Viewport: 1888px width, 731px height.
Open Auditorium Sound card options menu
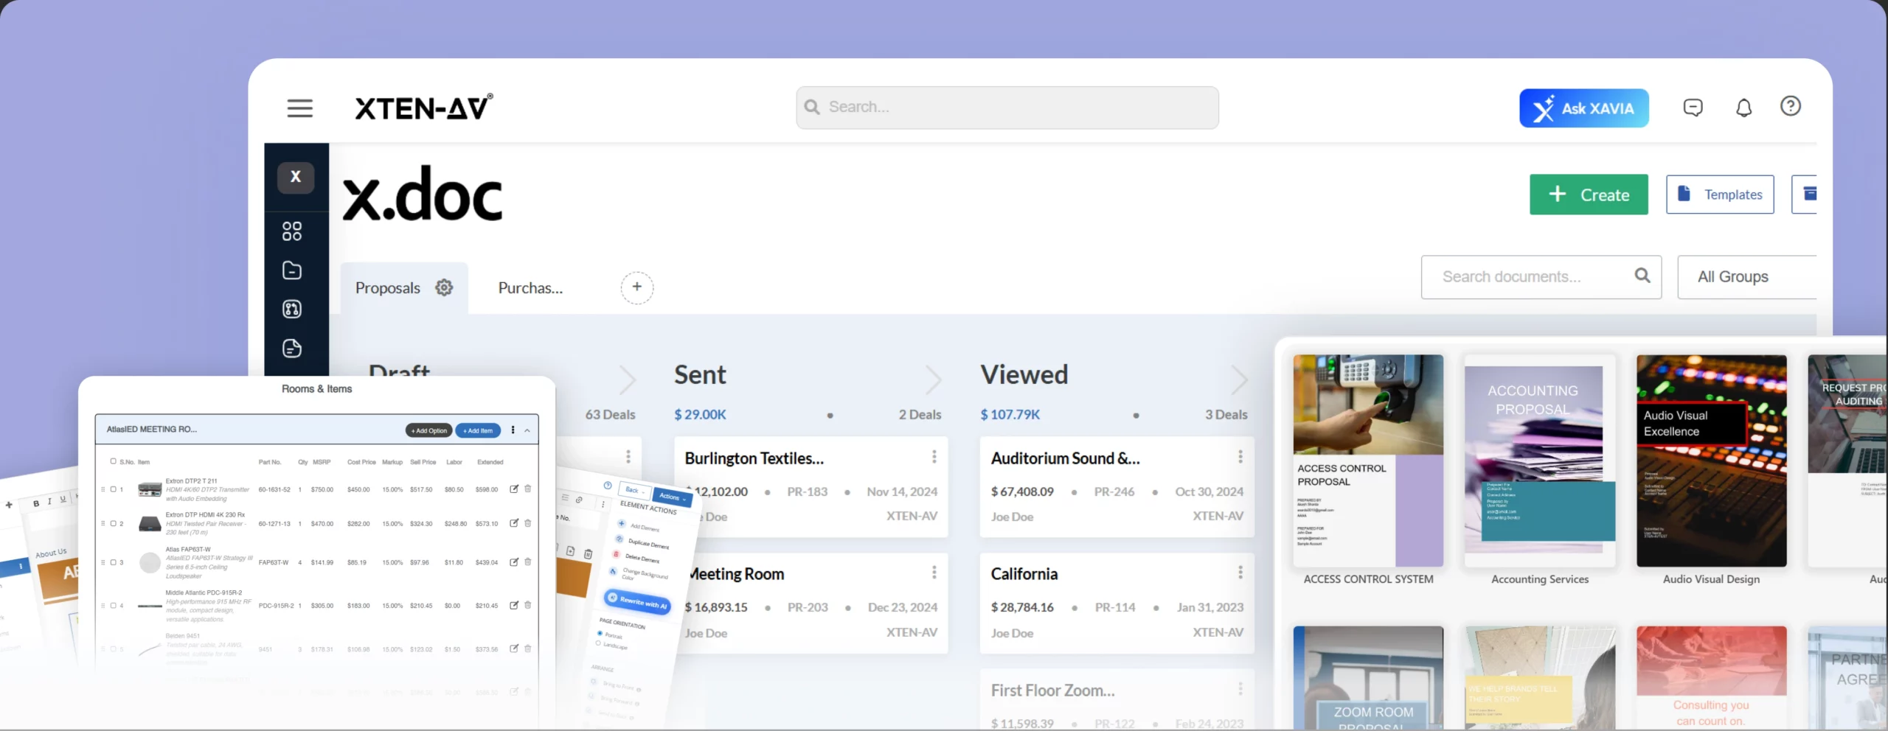point(1240,457)
